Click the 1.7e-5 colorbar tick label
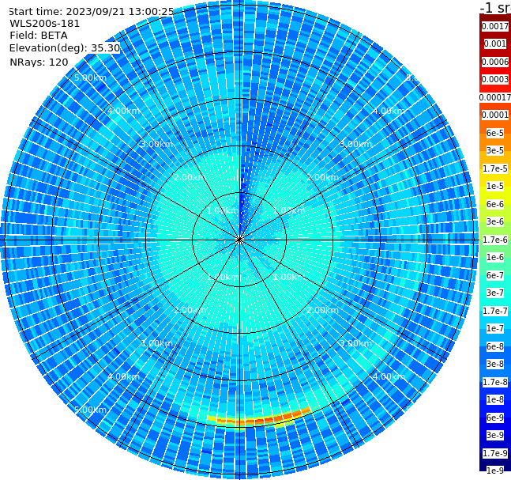Screen dimensions: 511x480 [x=495, y=168]
